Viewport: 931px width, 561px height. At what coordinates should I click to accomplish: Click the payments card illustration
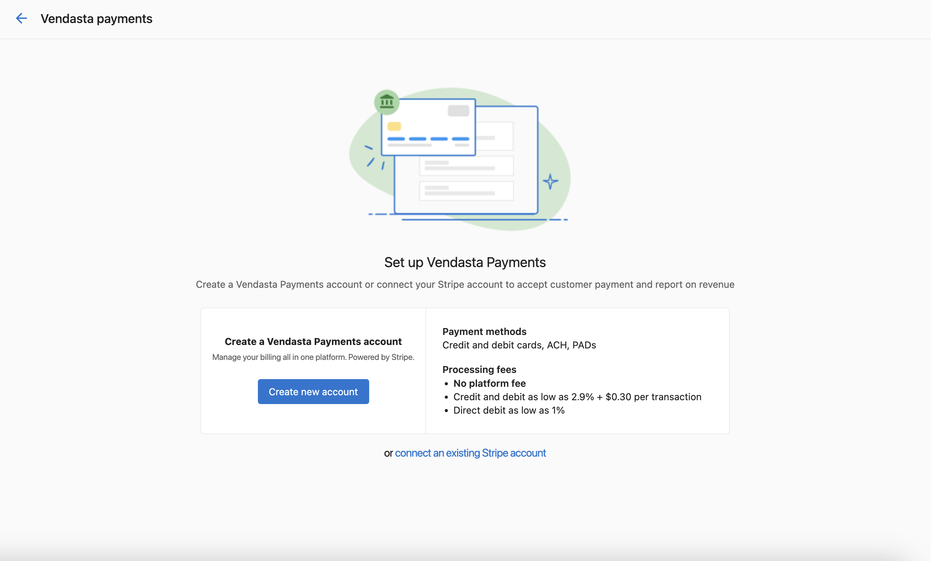click(x=460, y=159)
